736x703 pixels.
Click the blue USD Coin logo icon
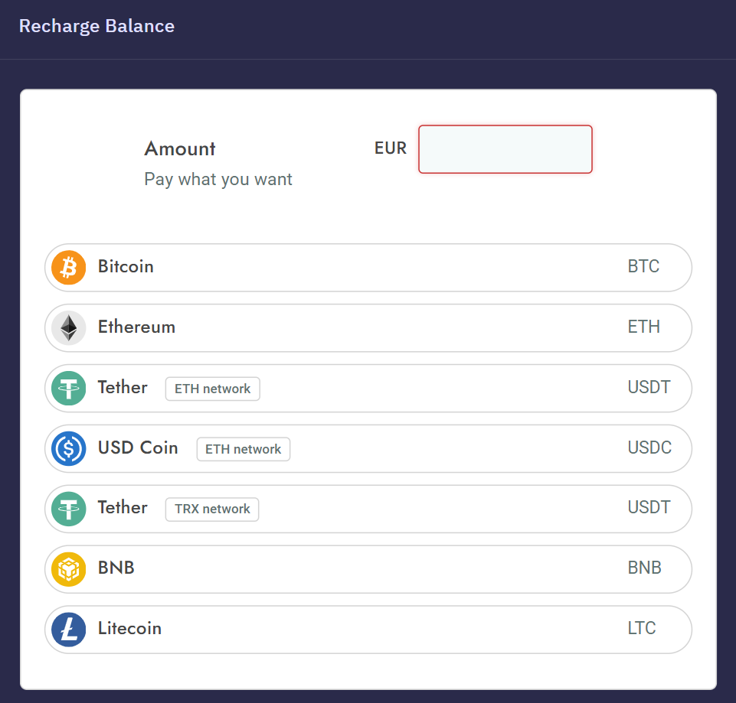(x=68, y=448)
